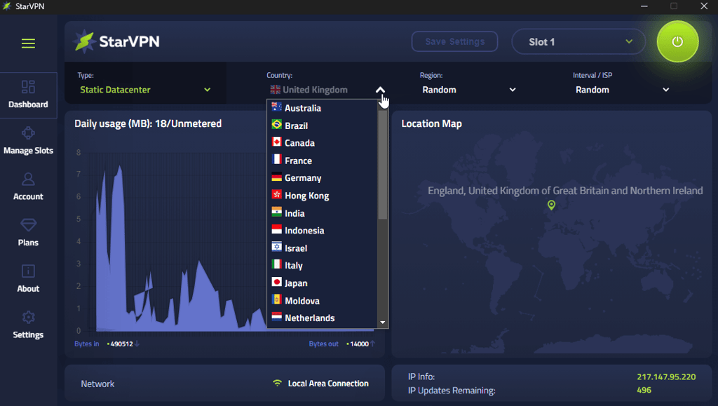Click the Australia flag icon
718x406 pixels.
(276, 107)
